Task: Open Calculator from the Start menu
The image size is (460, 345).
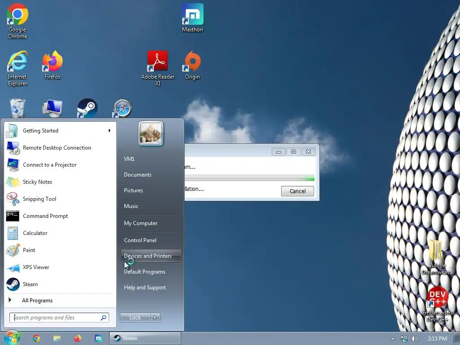Action: tap(59, 233)
